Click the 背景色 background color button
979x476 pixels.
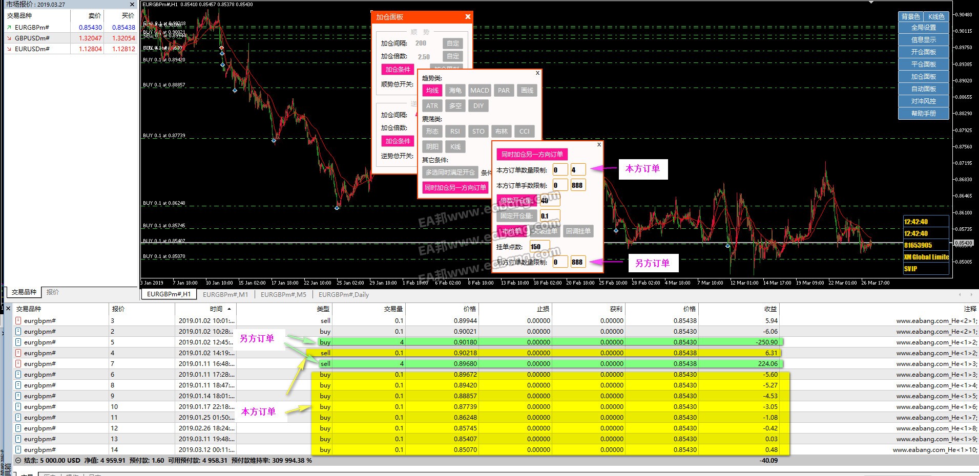[910, 17]
